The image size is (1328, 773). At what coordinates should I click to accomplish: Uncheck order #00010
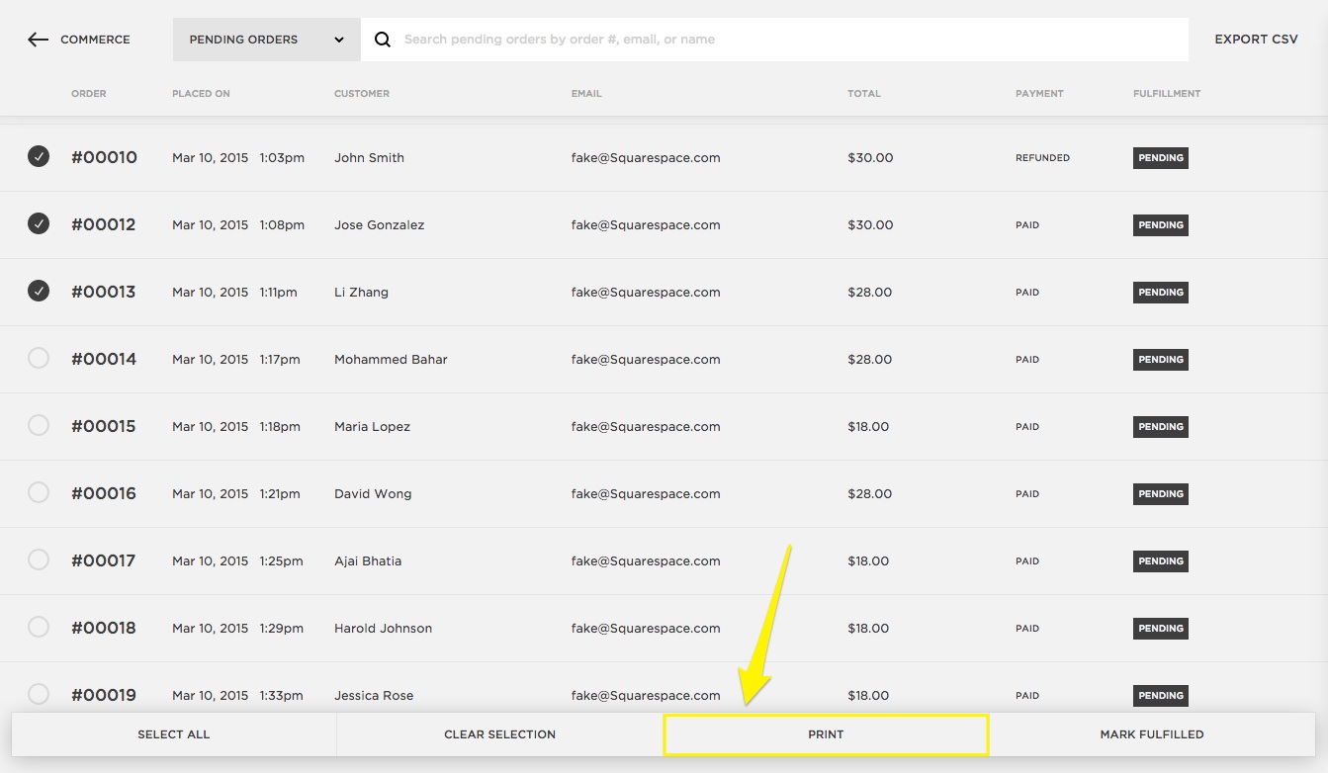38,156
